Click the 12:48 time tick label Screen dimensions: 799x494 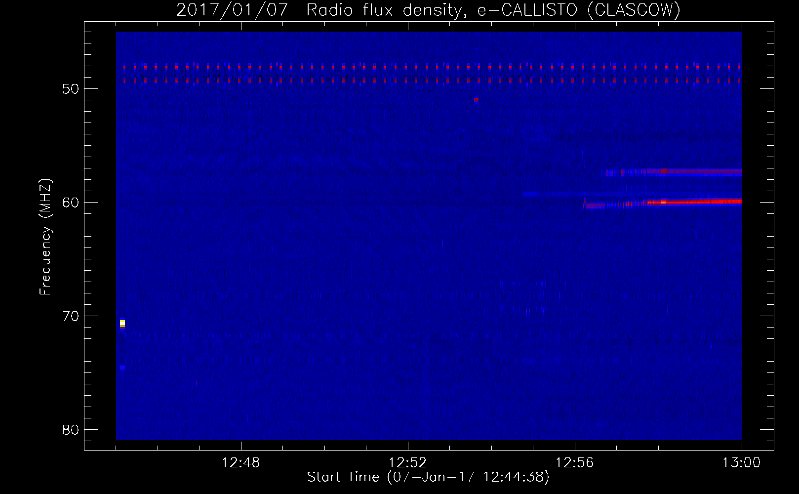click(x=241, y=463)
